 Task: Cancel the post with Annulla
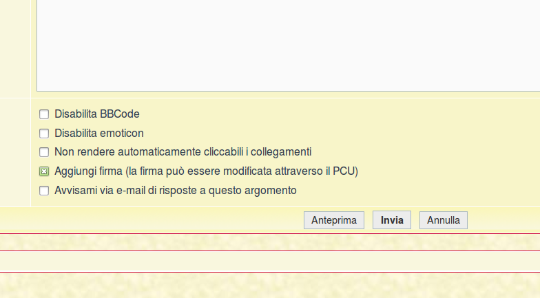pos(443,220)
